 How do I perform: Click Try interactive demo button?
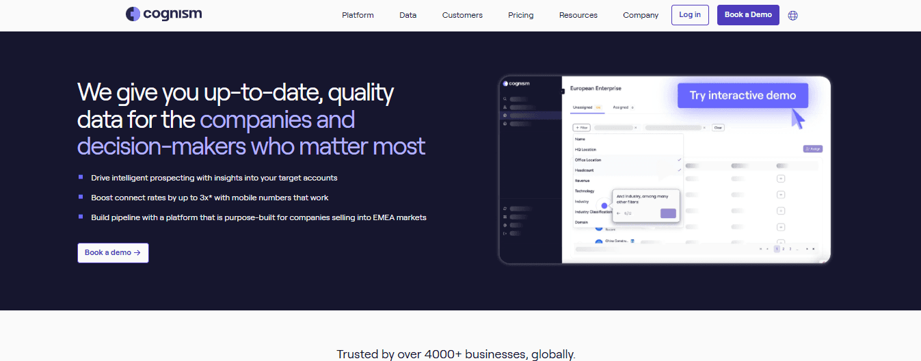(x=743, y=96)
